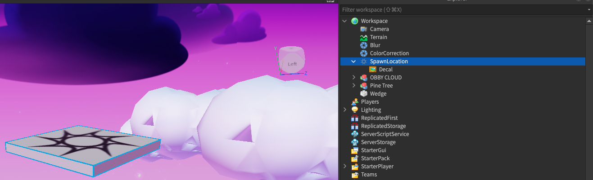Click the Workspace globe icon

click(x=355, y=21)
